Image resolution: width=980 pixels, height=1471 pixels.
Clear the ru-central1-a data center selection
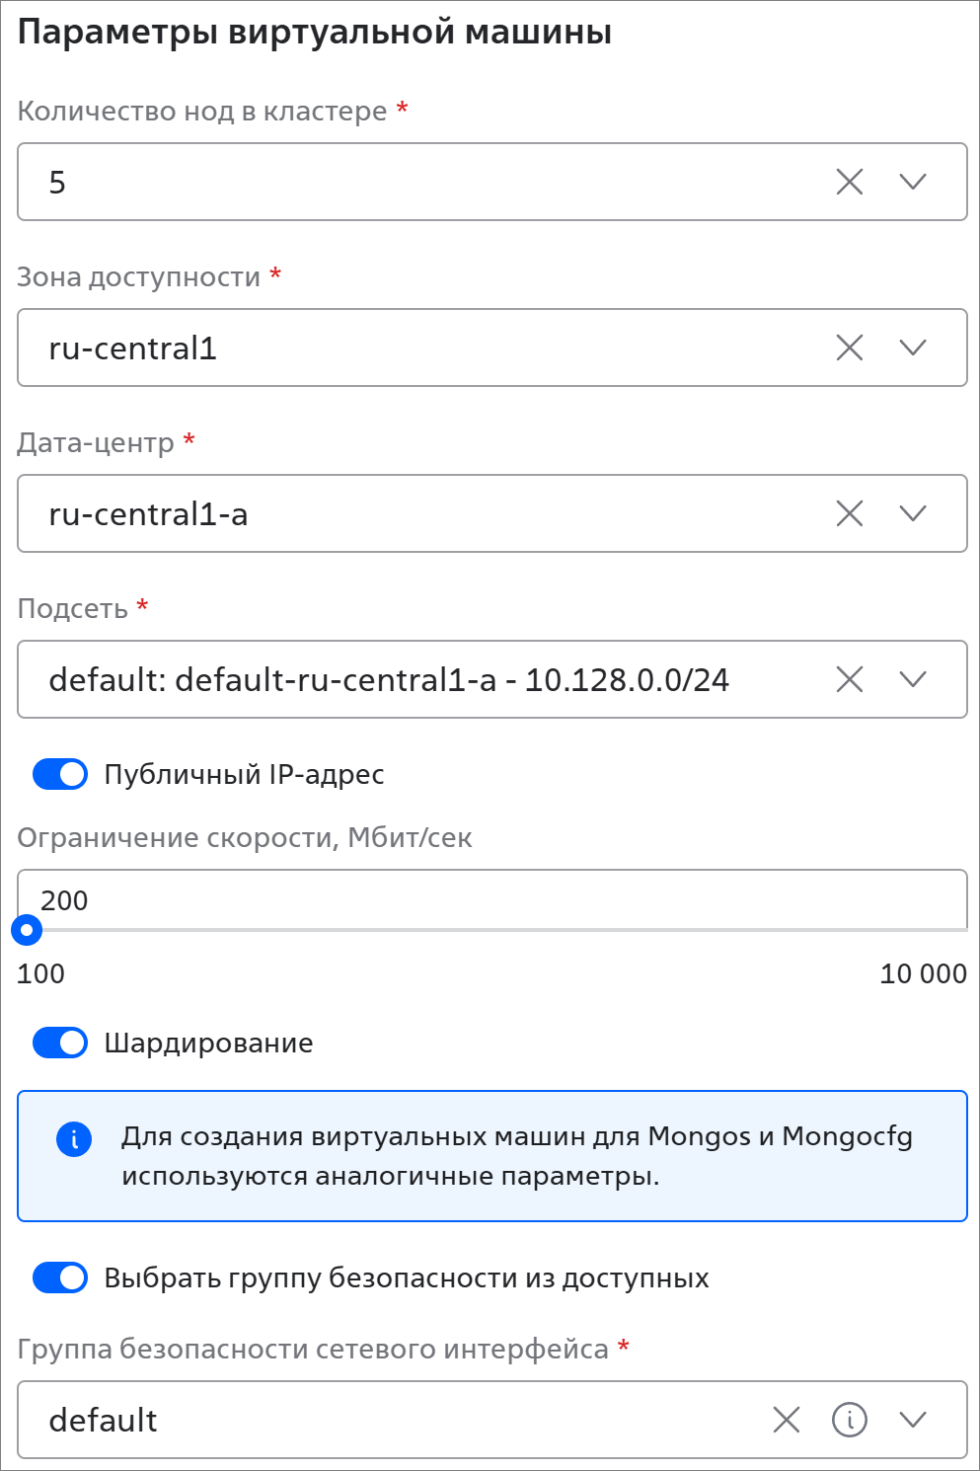[849, 513]
